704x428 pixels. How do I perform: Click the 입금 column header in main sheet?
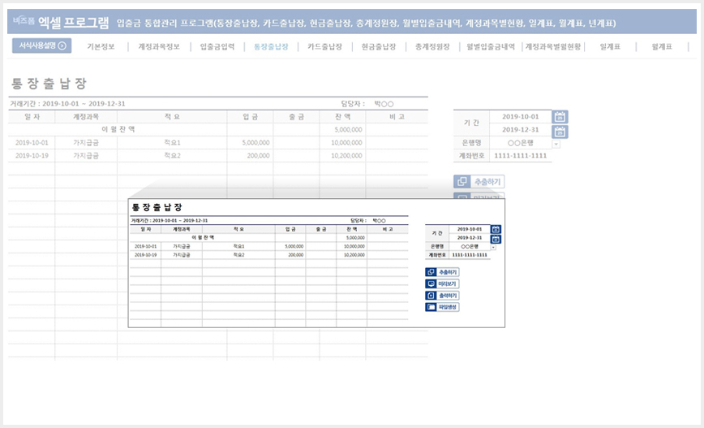tap(250, 116)
